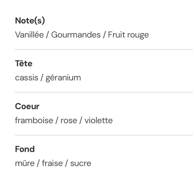Click the fraise base note
The image size is (194, 186).
(52, 164)
